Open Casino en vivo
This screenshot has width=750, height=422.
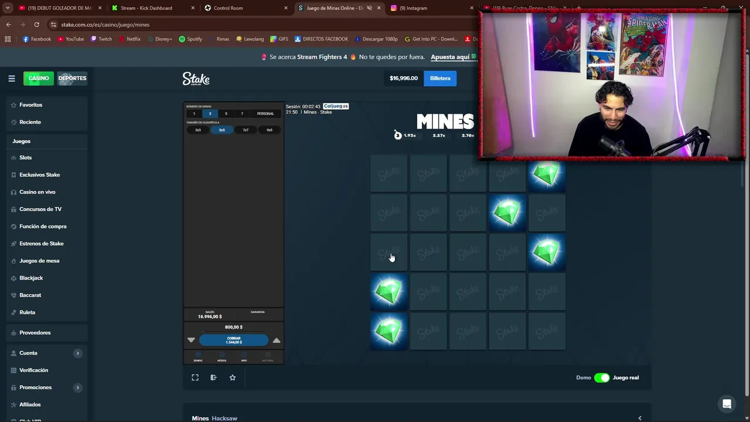46,192
